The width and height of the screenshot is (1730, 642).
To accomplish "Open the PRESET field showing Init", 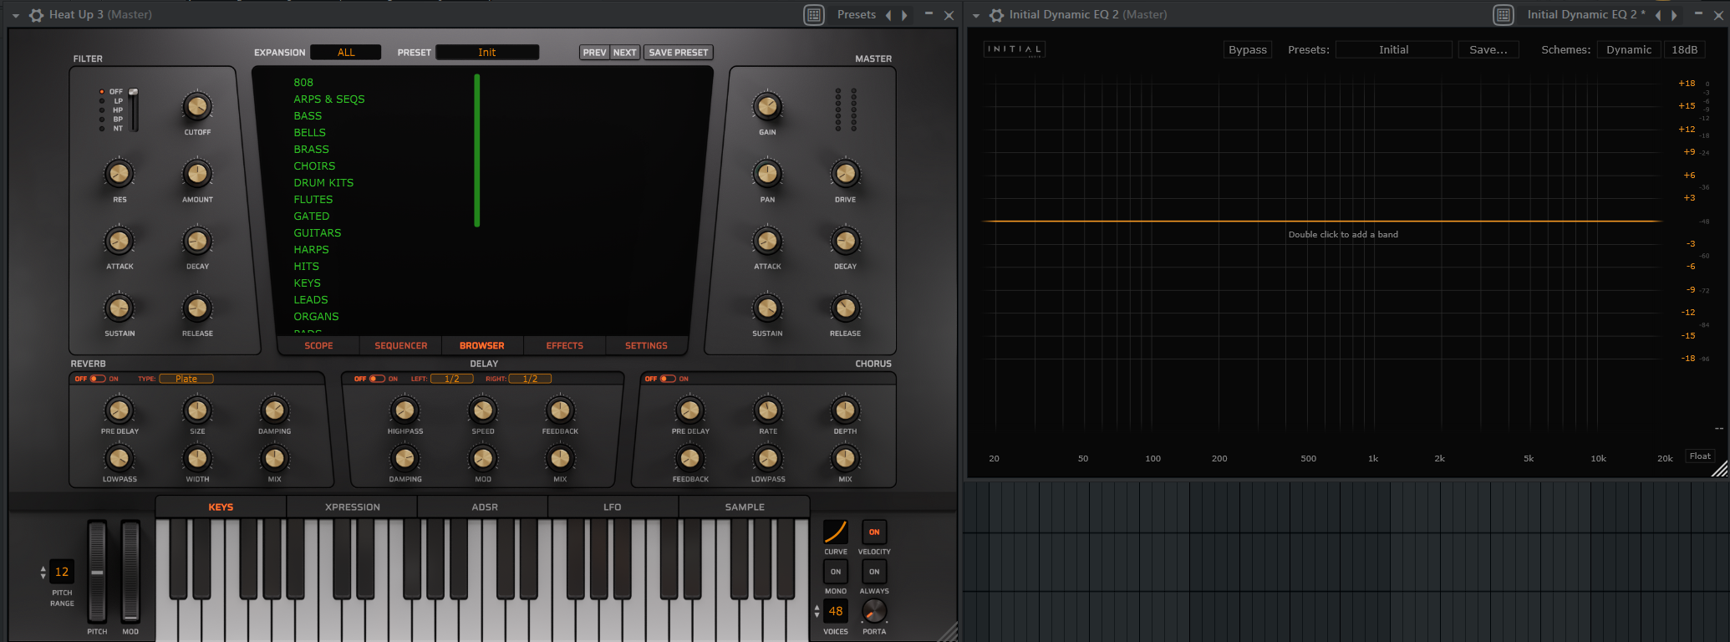I will click(x=487, y=52).
